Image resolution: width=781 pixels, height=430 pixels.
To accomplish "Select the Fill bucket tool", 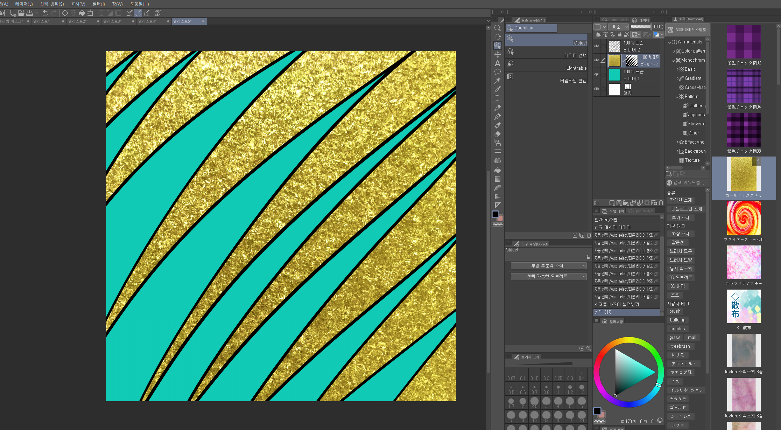I will coord(497,170).
